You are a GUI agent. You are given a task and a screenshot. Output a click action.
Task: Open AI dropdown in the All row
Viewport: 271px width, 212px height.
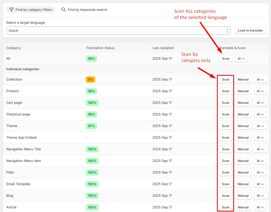[x=241, y=59]
